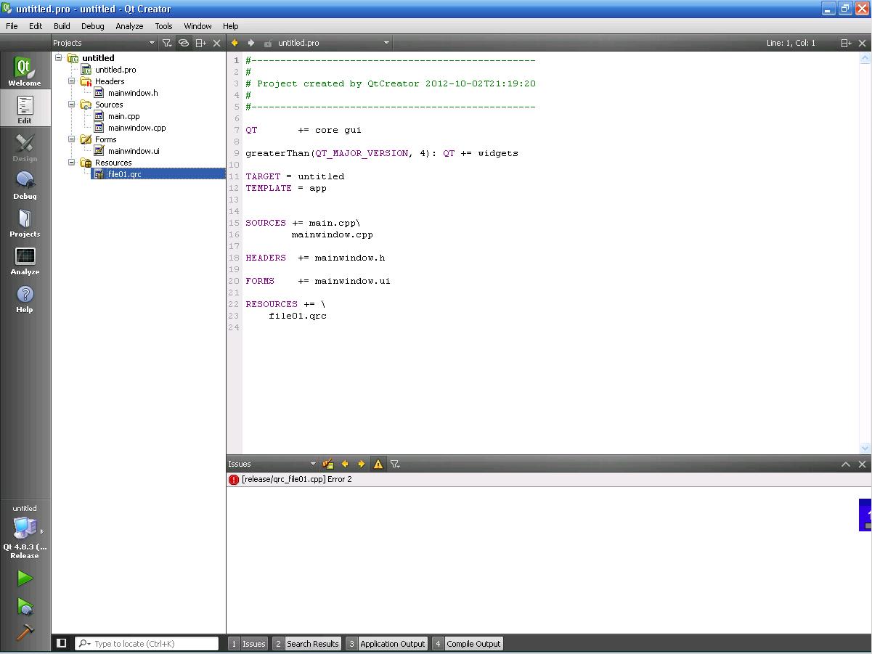The image size is (872, 654).
Task: Build project with hammer icon
Action: [x=25, y=632]
